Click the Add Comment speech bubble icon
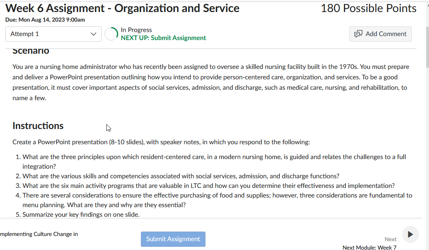This screenshot has height=250, width=429. pyautogui.click(x=358, y=34)
